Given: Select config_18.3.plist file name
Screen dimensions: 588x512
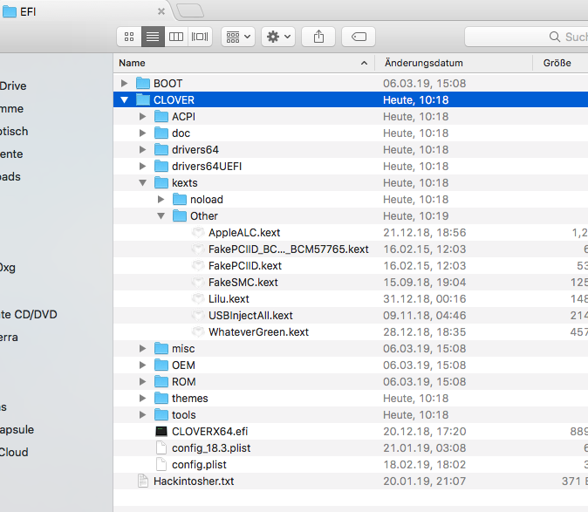Looking at the screenshot, I should [211, 448].
